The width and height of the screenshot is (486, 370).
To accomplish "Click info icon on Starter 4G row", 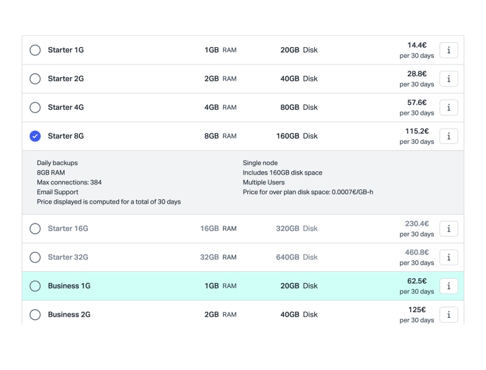I will 449,107.
